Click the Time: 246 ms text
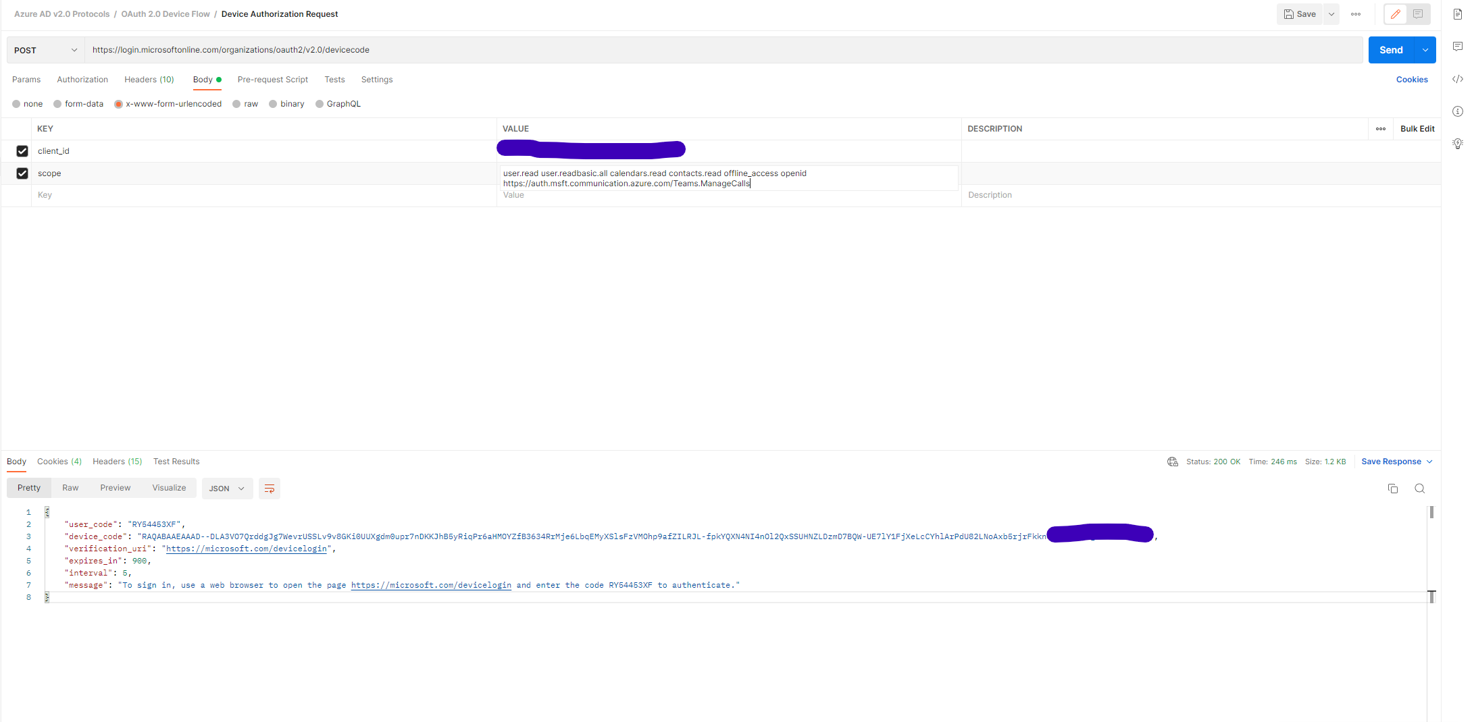 [x=1273, y=462]
